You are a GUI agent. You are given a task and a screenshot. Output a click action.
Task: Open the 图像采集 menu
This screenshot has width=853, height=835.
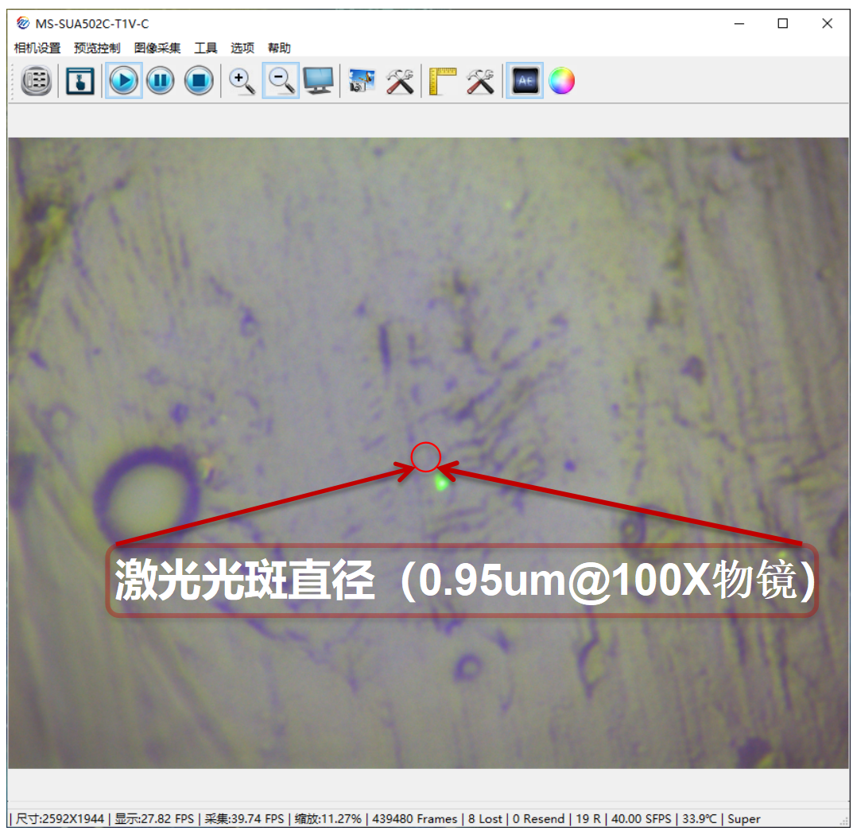click(x=157, y=49)
